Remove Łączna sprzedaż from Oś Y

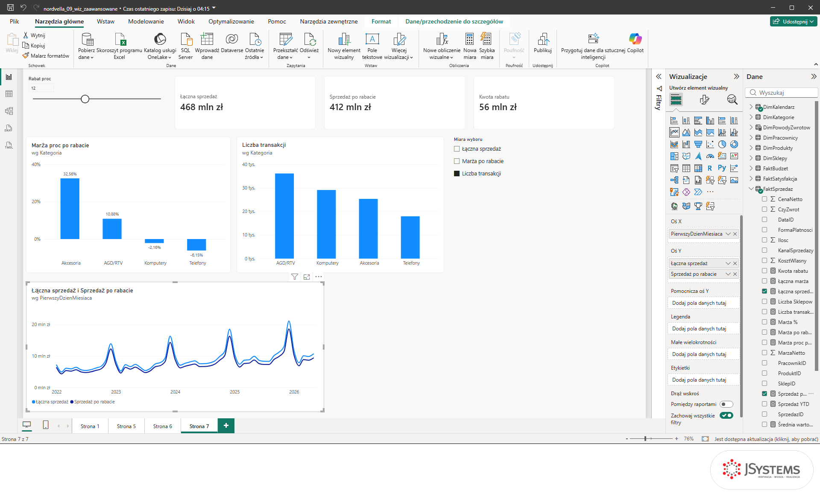click(735, 263)
